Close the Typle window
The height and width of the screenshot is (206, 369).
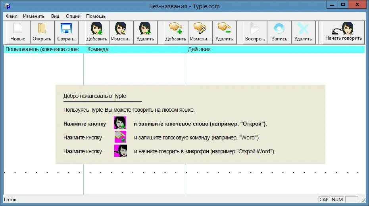(357, 5)
